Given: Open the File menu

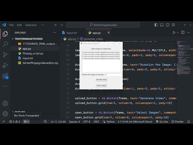Looking at the screenshot, I should [11, 25].
